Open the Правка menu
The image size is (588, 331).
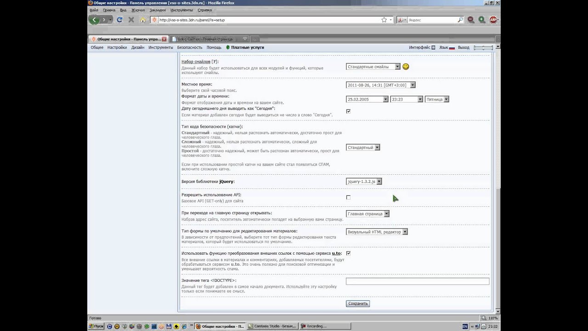[x=109, y=10]
